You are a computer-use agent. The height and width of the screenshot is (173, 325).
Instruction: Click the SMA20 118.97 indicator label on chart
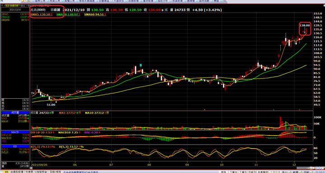coord(68,14)
